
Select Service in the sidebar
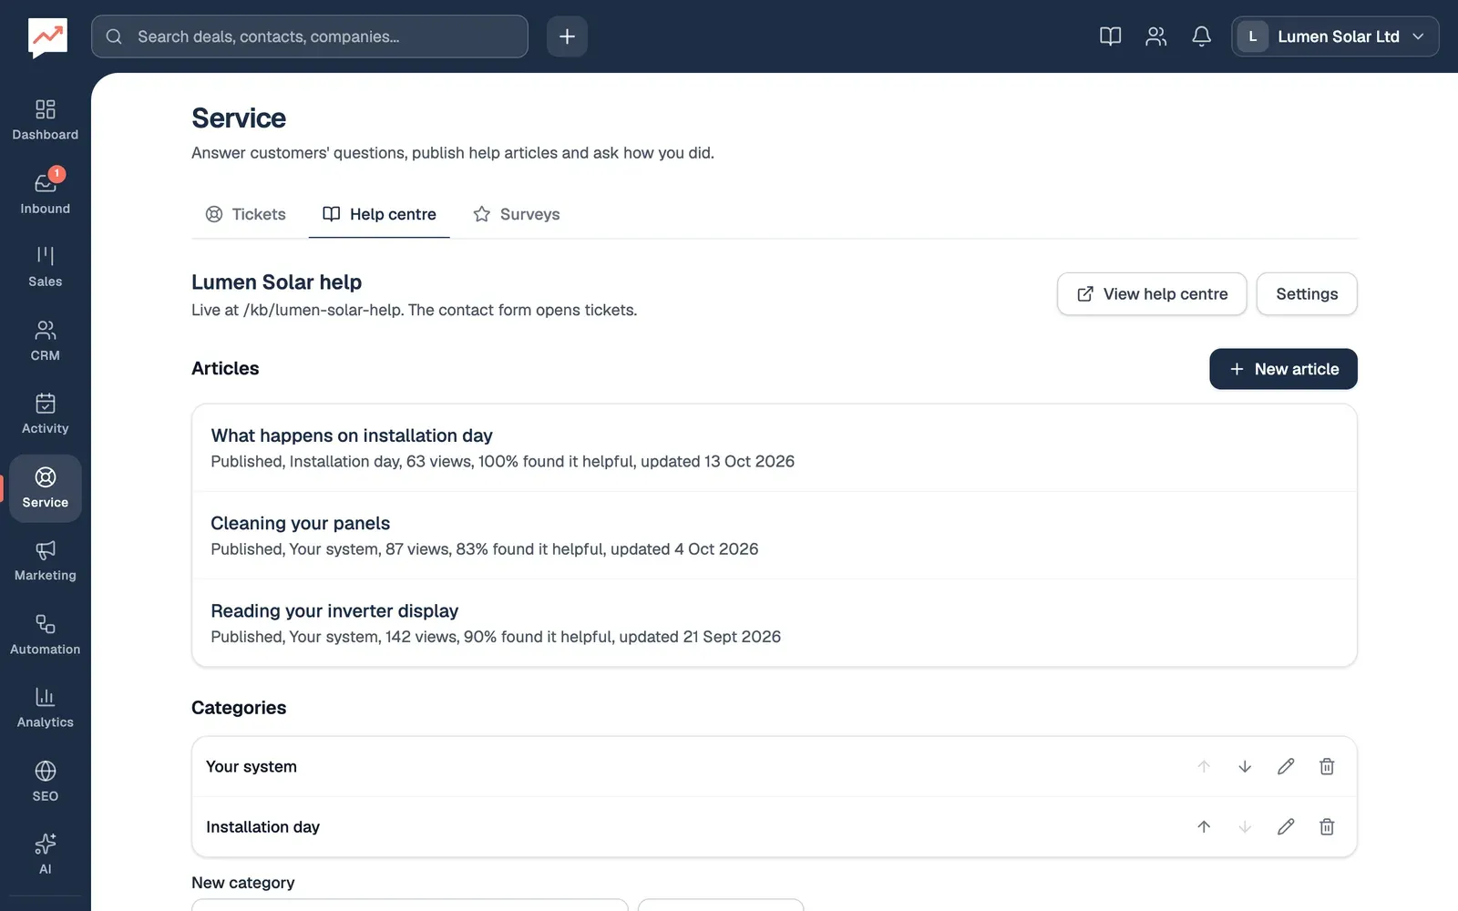coord(45,488)
